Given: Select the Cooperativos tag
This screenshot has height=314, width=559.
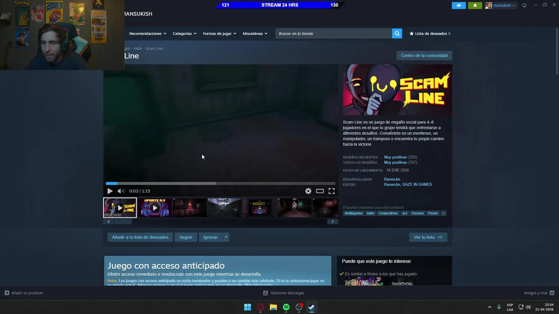Looking at the screenshot, I should [388, 213].
